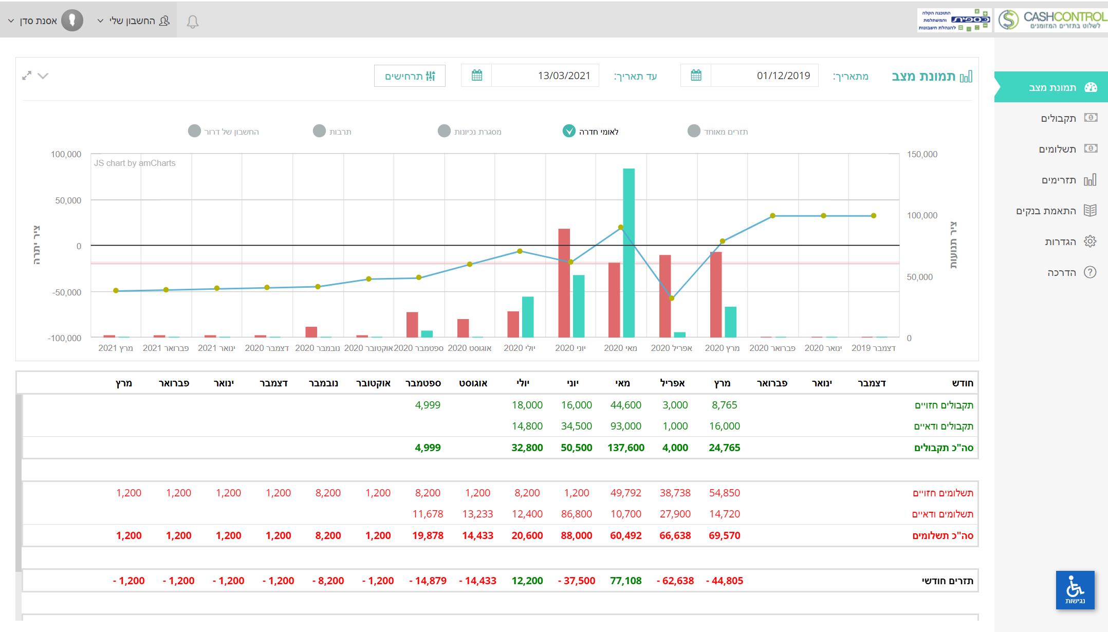This screenshot has height=632, width=1108.
Task: Click the תרחישים scenarios button
Action: pos(410,76)
